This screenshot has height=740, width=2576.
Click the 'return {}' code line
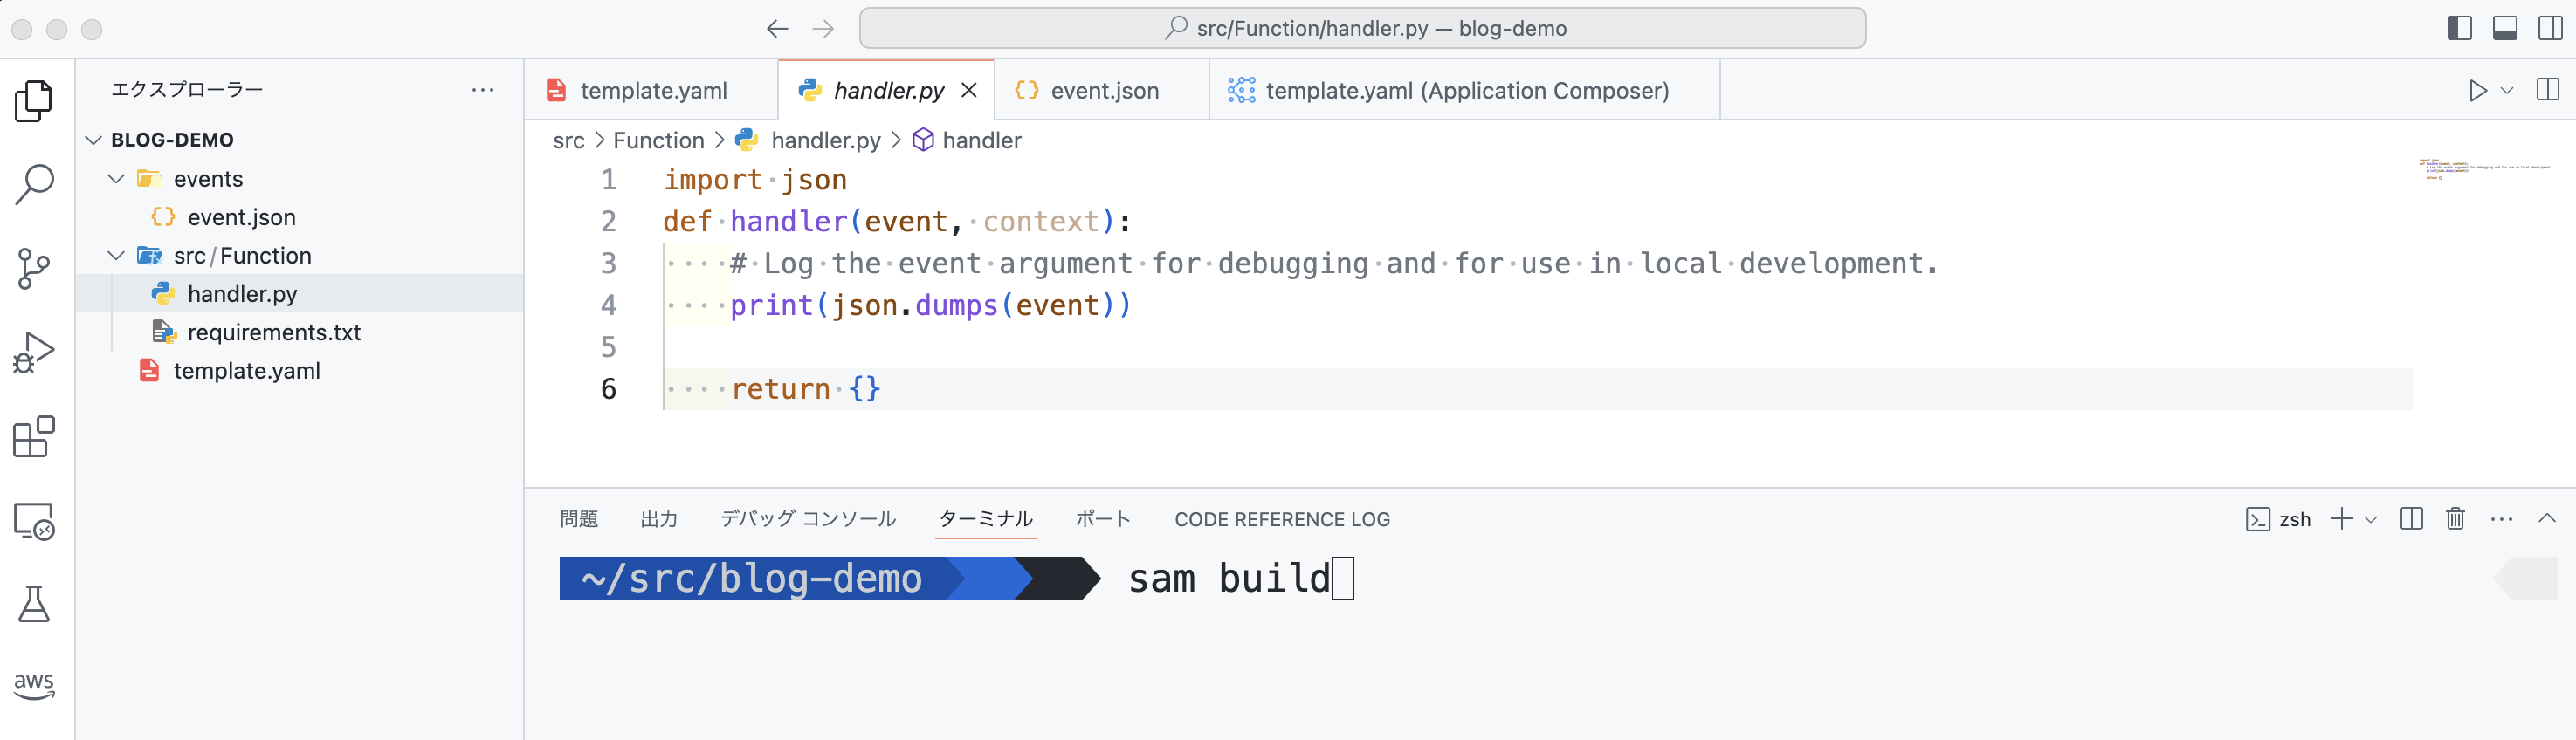pos(806,389)
